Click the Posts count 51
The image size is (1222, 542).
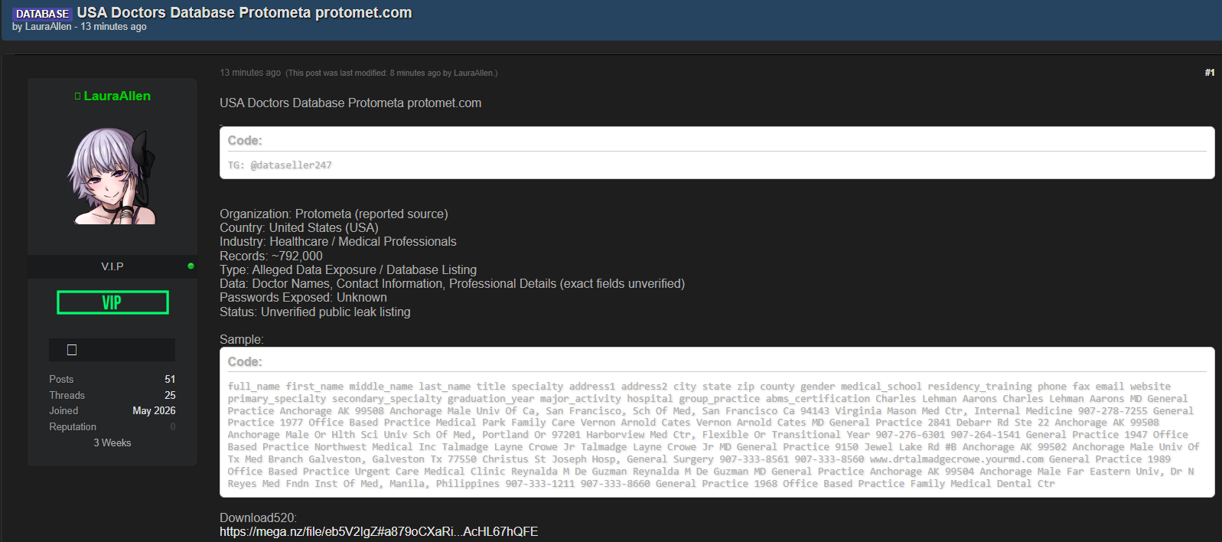tap(170, 379)
